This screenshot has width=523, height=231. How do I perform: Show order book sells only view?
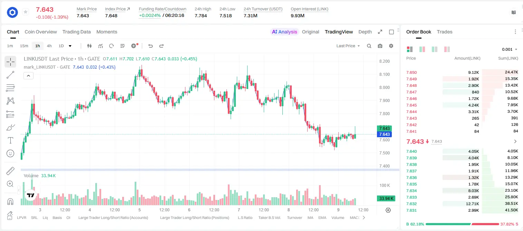pyautogui.click(x=447, y=49)
